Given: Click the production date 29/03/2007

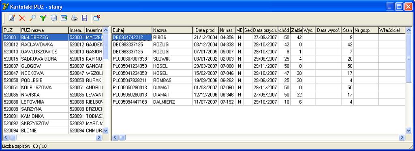Looking at the screenshot, I should 205,66.
